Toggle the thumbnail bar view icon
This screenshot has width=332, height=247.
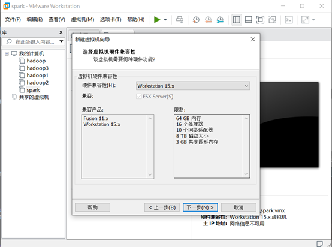[x=248, y=20]
